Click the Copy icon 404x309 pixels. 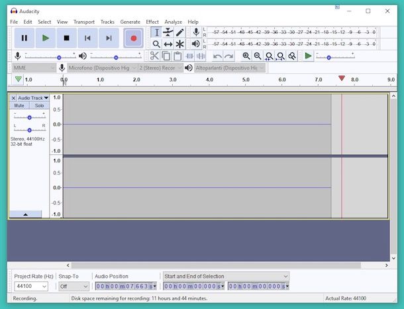166,56
